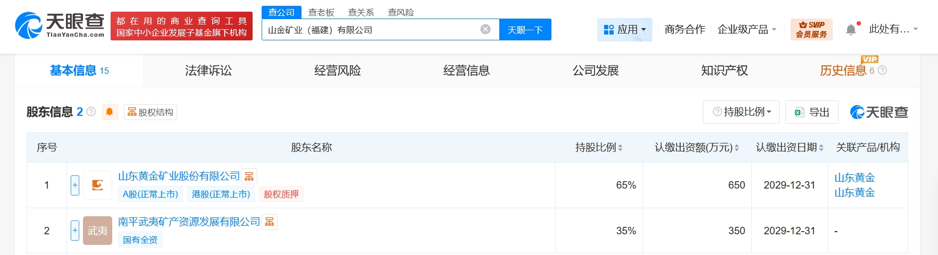Open the notification bell in header
This screenshot has height=255, width=938.
[851, 30]
